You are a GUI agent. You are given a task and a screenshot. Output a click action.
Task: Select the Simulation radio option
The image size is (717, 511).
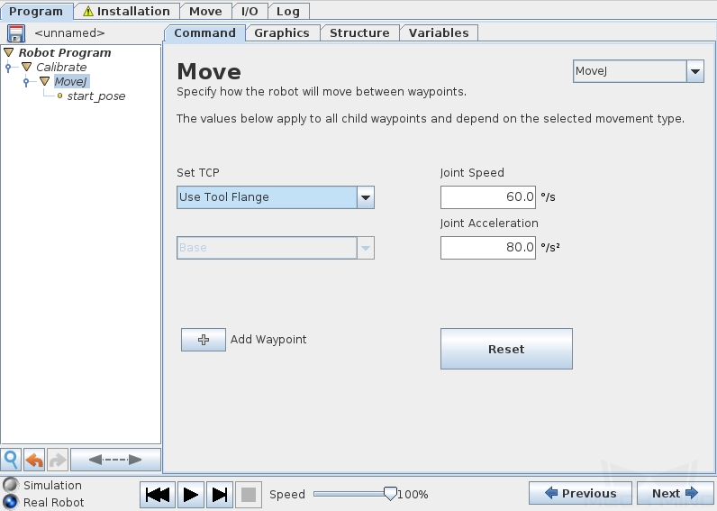(x=10, y=485)
